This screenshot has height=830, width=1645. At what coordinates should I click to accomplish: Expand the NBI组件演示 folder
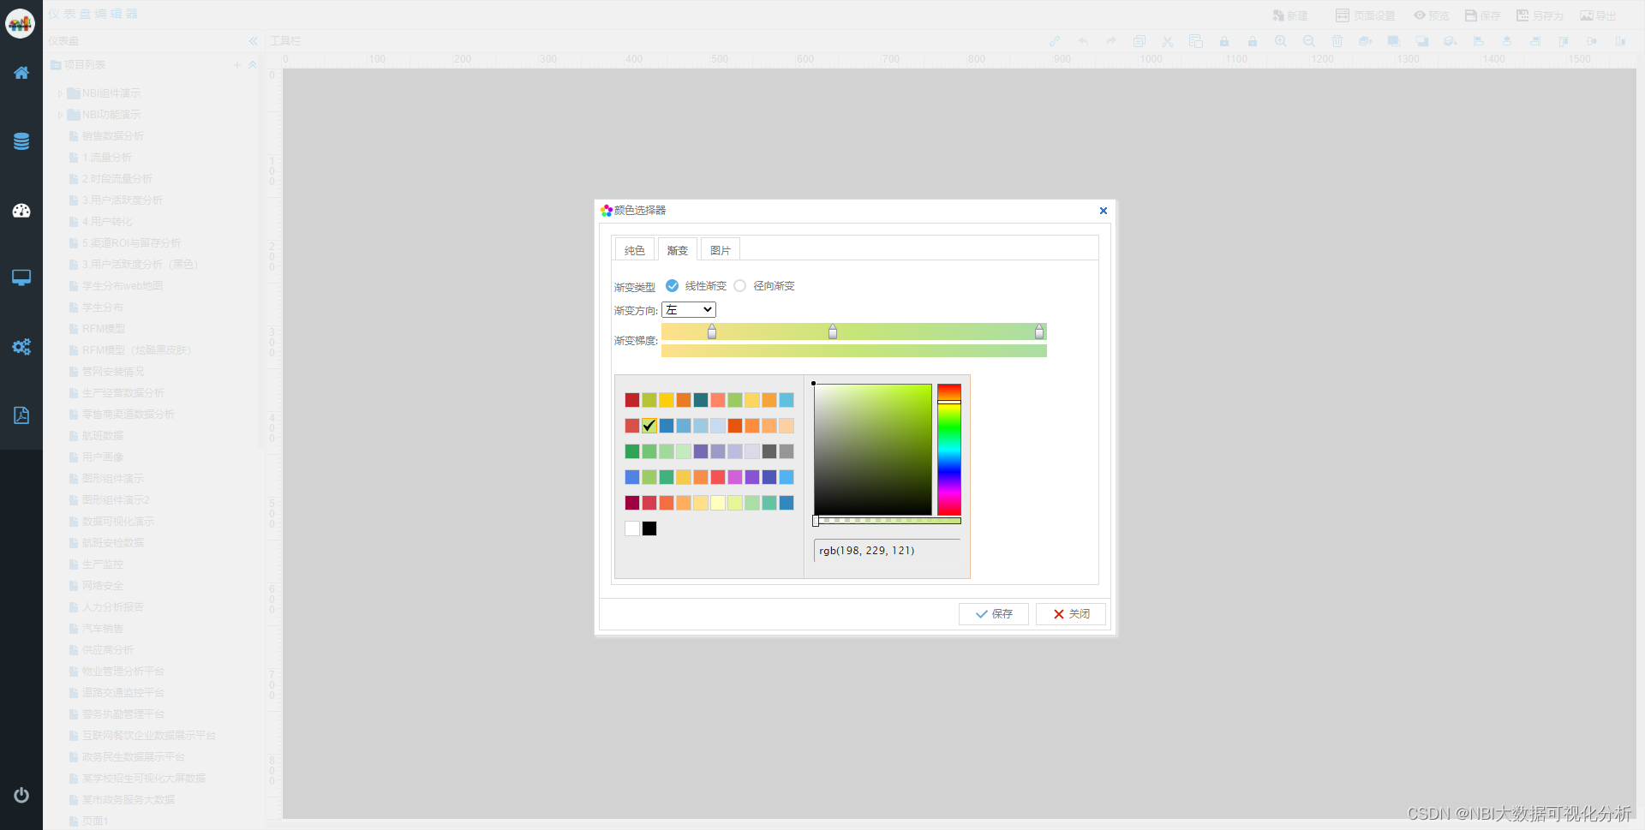60,93
